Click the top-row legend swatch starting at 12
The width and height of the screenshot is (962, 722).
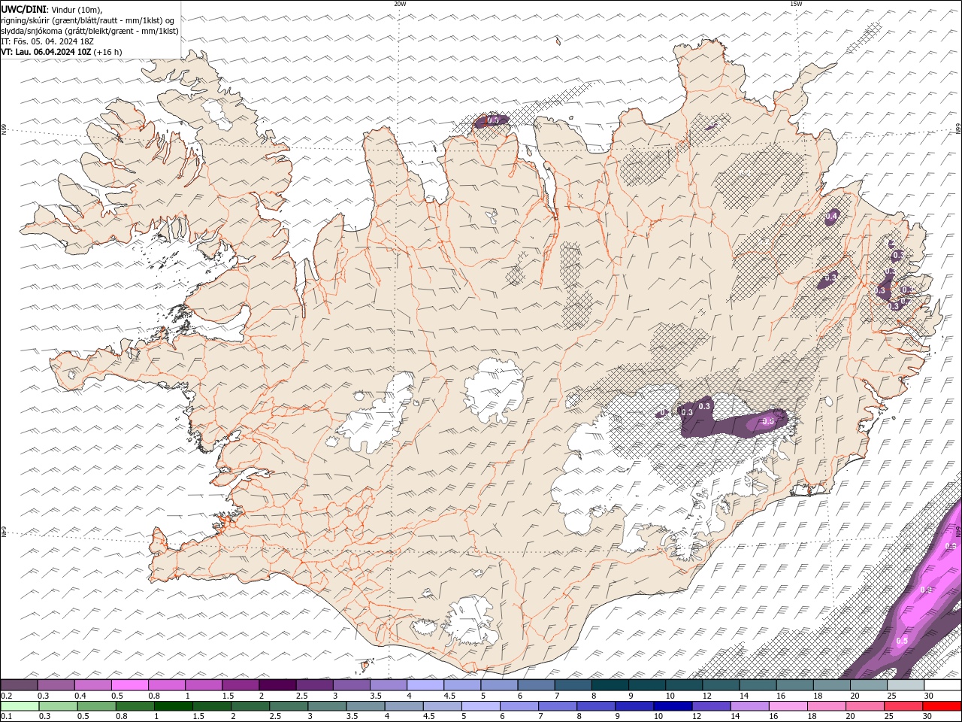(721, 685)
